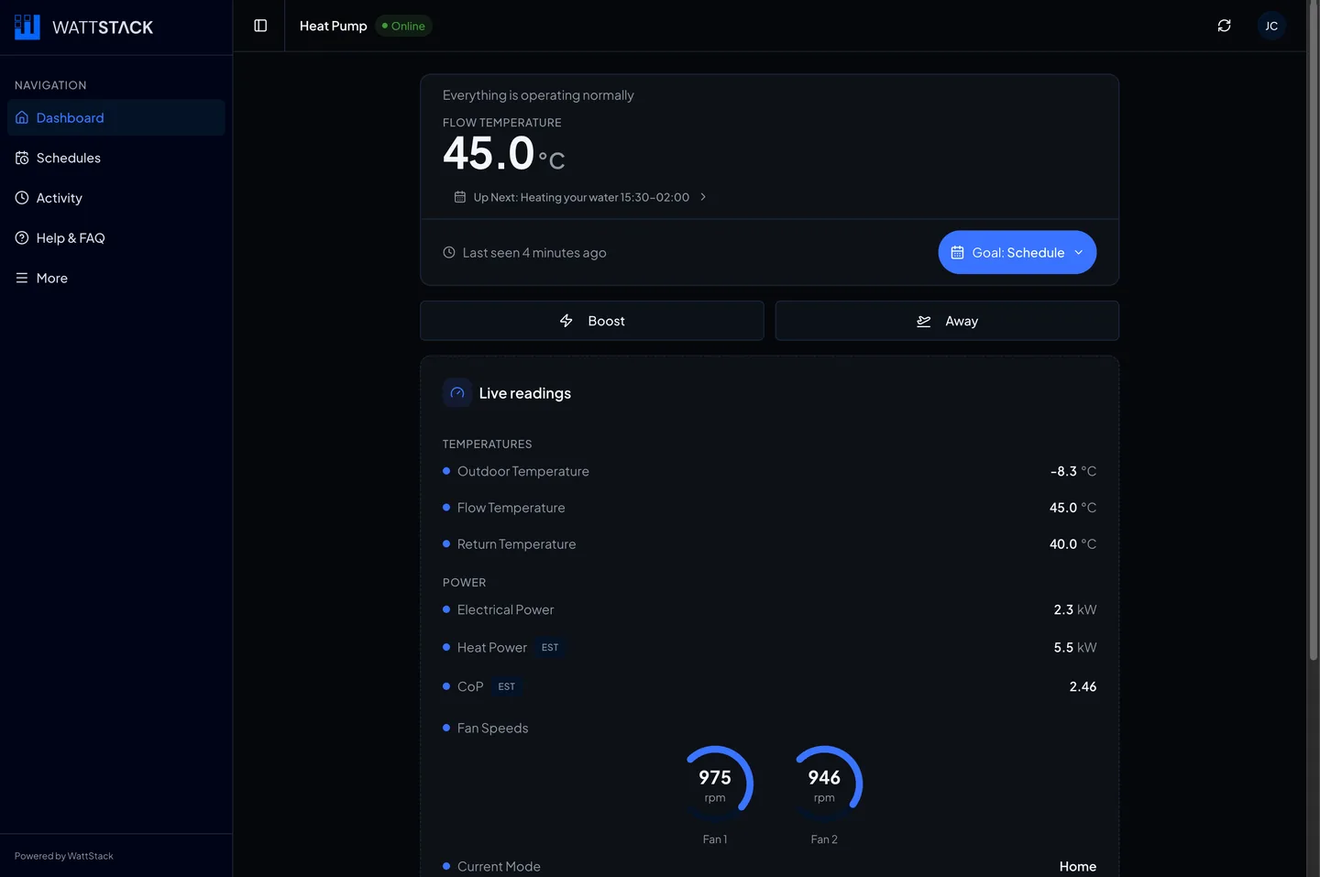Open the JC user avatar menu
This screenshot has width=1320, height=877.
(1271, 26)
